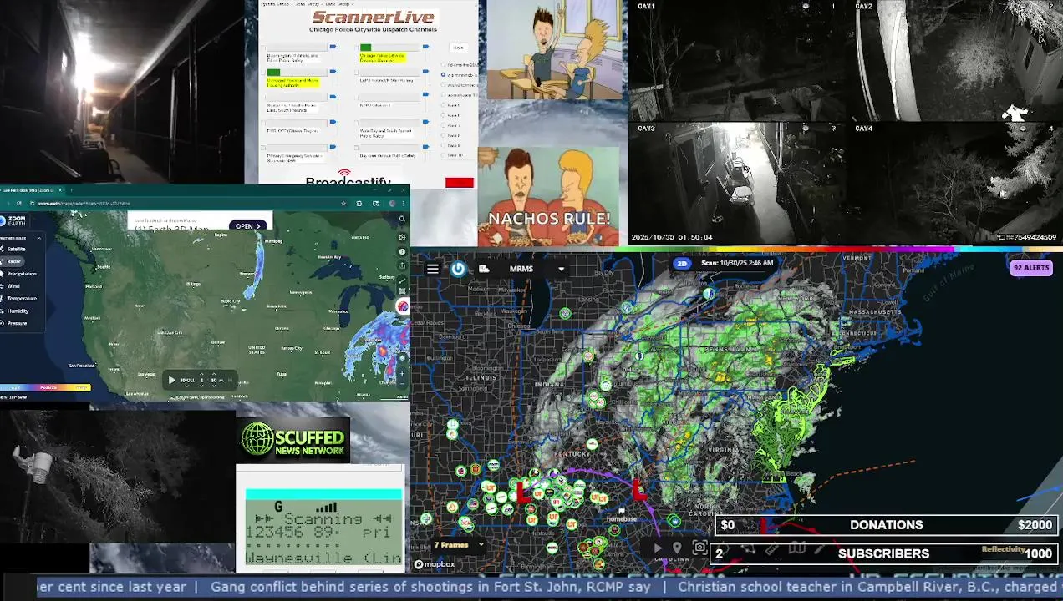This screenshot has width=1063, height=601.
Task: Click the camera screenshot icon on radar map
Action: [x=699, y=548]
